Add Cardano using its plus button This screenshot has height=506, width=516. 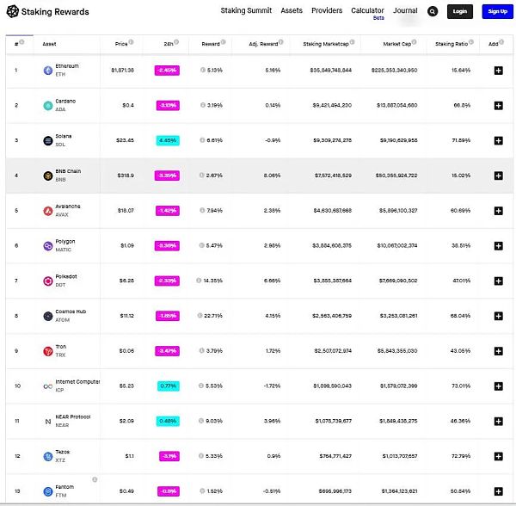click(x=498, y=105)
